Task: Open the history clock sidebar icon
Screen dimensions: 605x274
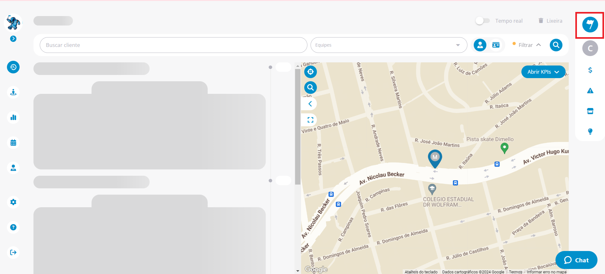Action: [13, 67]
